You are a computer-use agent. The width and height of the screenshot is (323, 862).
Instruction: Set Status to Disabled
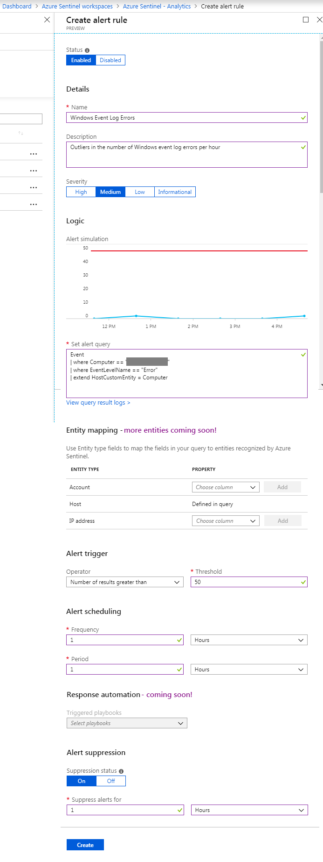tap(110, 60)
